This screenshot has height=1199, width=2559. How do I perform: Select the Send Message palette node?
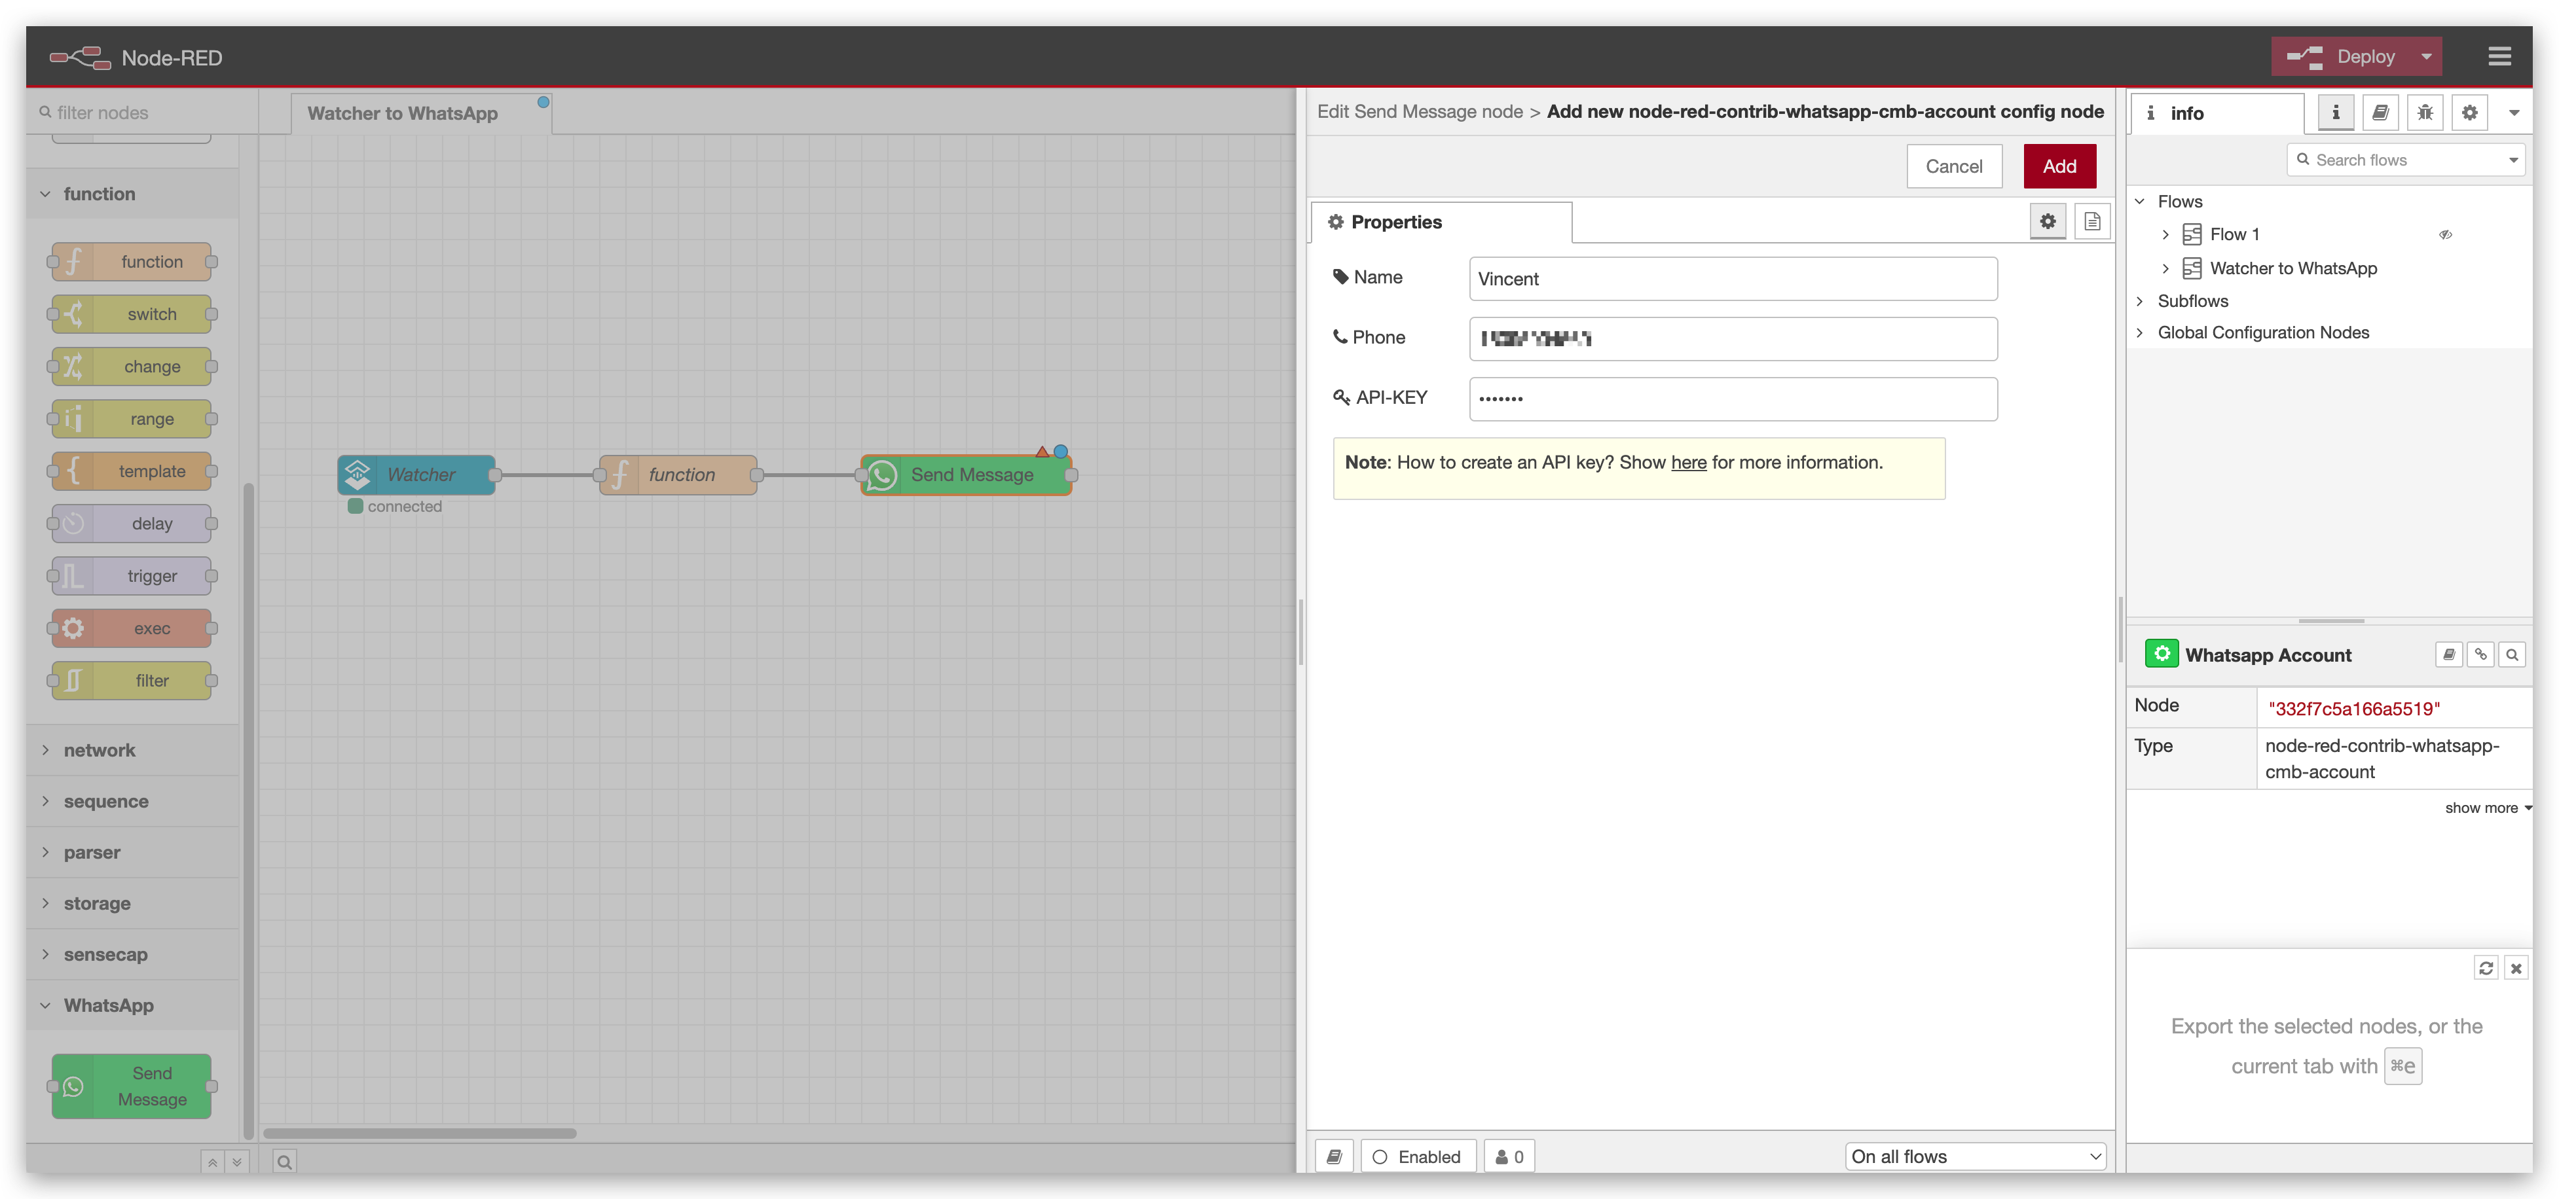point(131,1087)
